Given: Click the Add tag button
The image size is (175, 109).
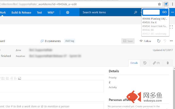Looking at the screenshot, I should [69, 41].
